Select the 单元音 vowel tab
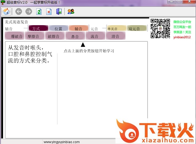Image resolution: width=196 pixels, height=144 pixels. tap(117, 28)
